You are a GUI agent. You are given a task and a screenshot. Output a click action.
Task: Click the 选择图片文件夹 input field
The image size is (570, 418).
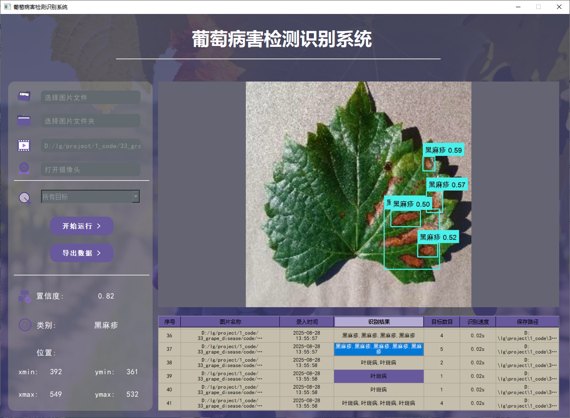click(90, 121)
